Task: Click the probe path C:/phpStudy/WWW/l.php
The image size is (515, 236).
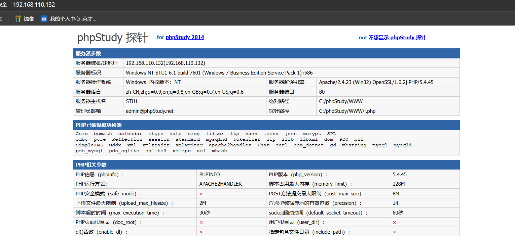Action: coord(347,111)
